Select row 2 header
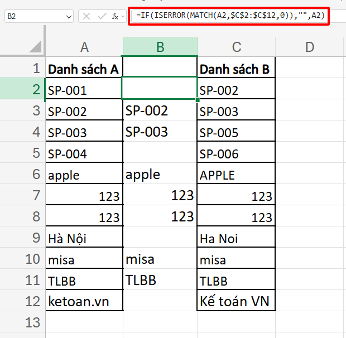Viewport: 346px width, 338px height. pyautogui.click(x=22, y=89)
